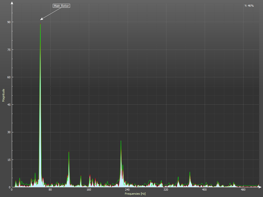
Task: Click the Frequencies [Hz] axis title
Action: (x=135, y=194)
